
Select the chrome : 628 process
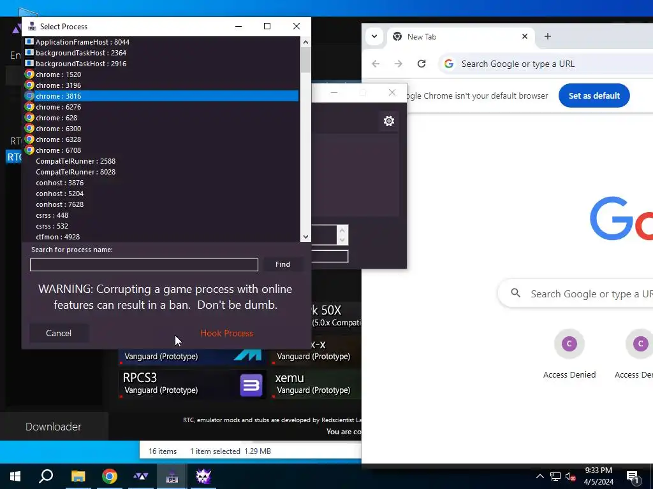pyautogui.click(x=161, y=118)
